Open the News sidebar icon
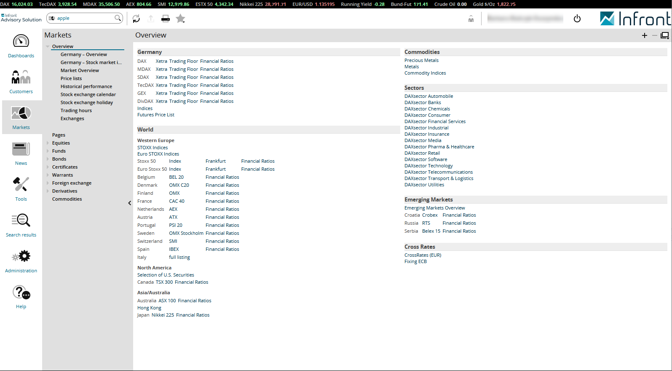 [x=21, y=149]
